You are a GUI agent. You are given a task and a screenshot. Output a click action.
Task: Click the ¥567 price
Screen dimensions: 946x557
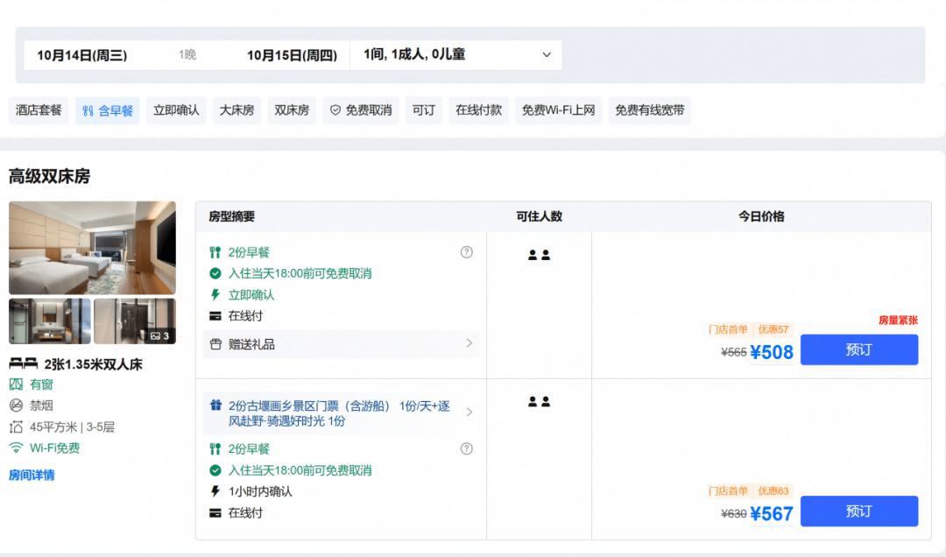[772, 513]
